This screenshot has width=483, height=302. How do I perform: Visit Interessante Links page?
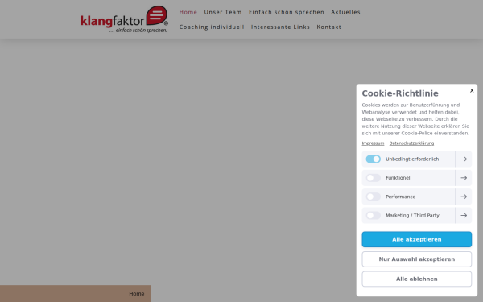click(x=280, y=27)
